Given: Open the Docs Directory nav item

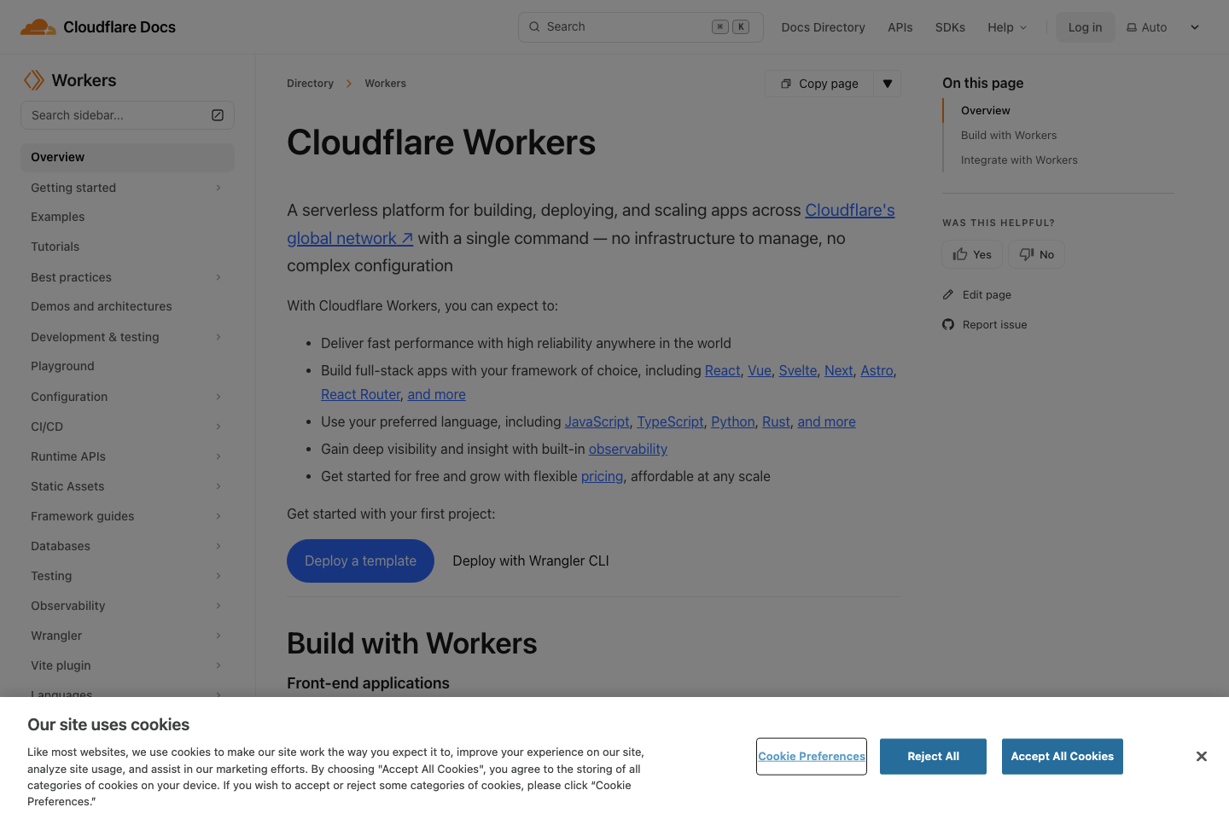Looking at the screenshot, I should coord(823,26).
